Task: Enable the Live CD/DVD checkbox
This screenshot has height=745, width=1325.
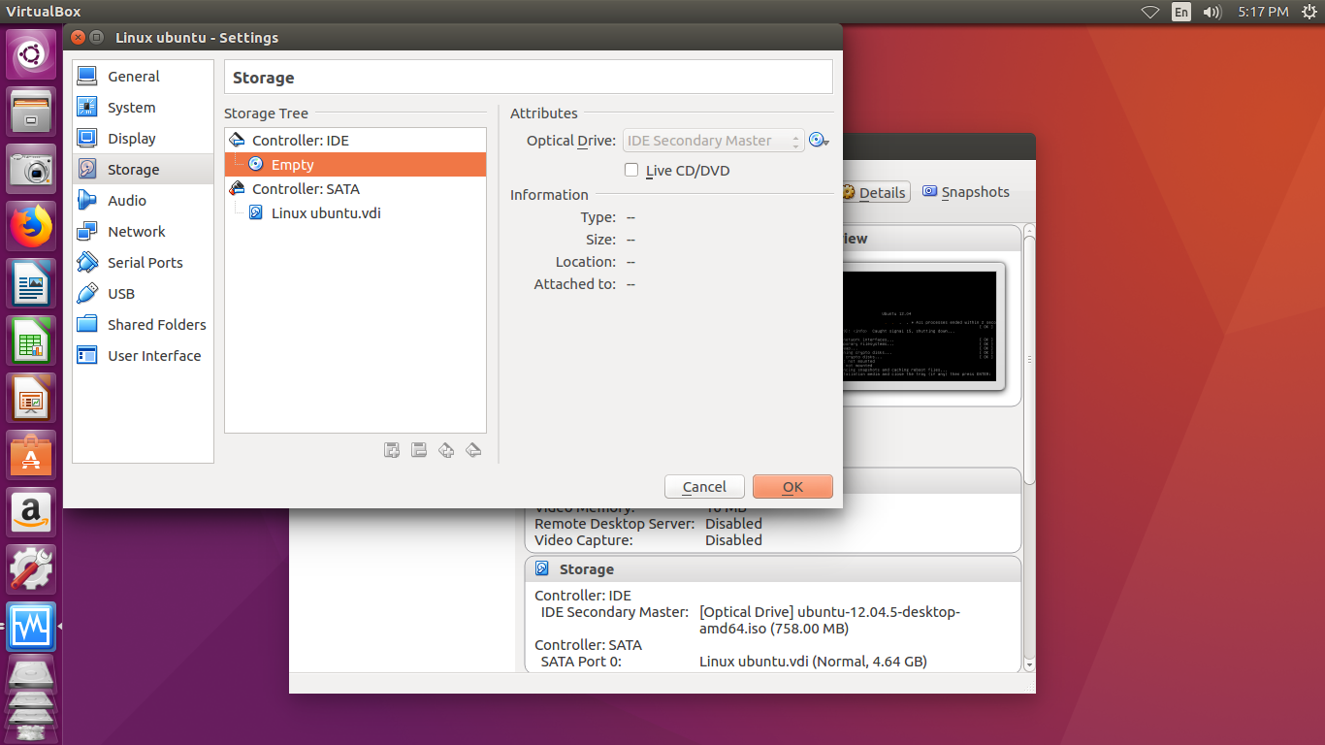Action: pos(631,171)
